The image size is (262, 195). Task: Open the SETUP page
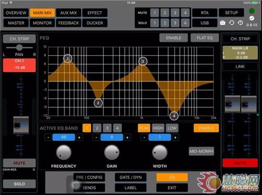[x=232, y=13]
